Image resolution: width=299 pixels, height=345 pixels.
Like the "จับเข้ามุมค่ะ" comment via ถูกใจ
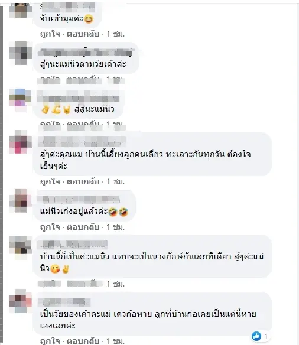50,34
